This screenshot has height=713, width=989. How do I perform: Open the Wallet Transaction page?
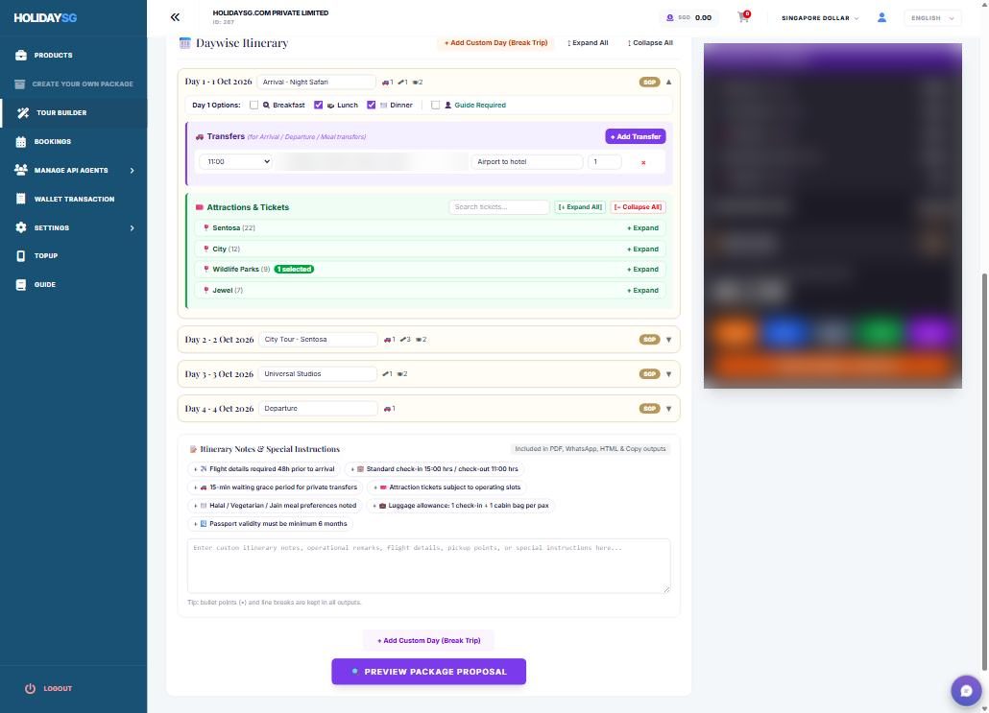click(75, 200)
